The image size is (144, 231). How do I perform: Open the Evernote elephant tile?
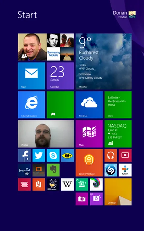(x=53, y=170)
